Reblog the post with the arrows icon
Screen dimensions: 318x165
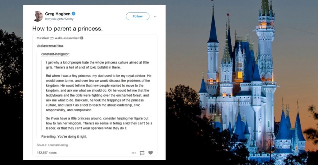[142, 153]
